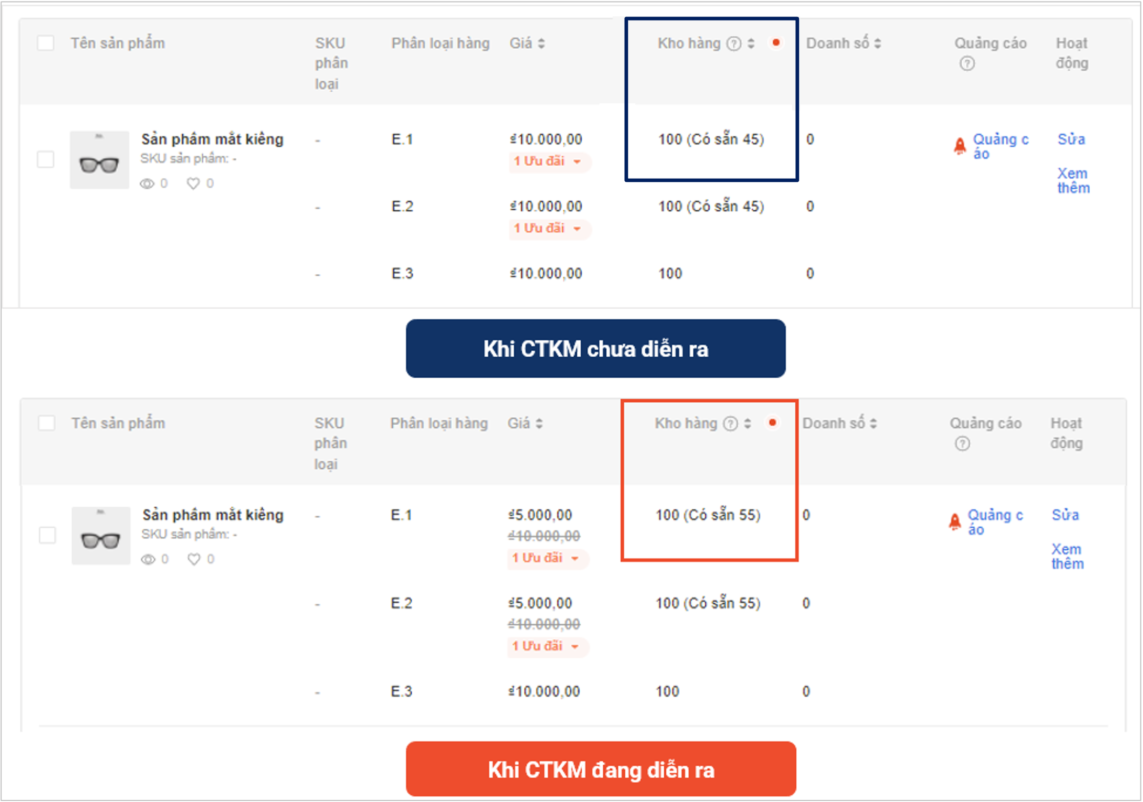The width and height of the screenshot is (1143, 802).
Task: Click the rocket ad icon in top table
Action: tap(959, 145)
